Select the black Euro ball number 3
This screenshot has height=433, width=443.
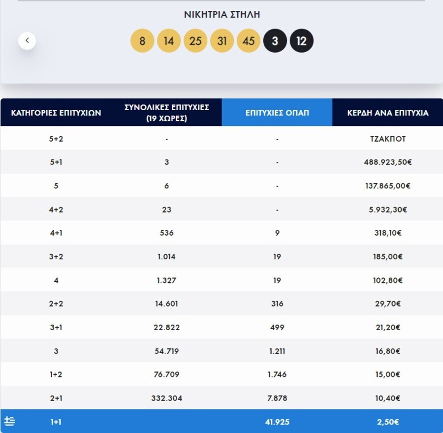[x=275, y=41]
